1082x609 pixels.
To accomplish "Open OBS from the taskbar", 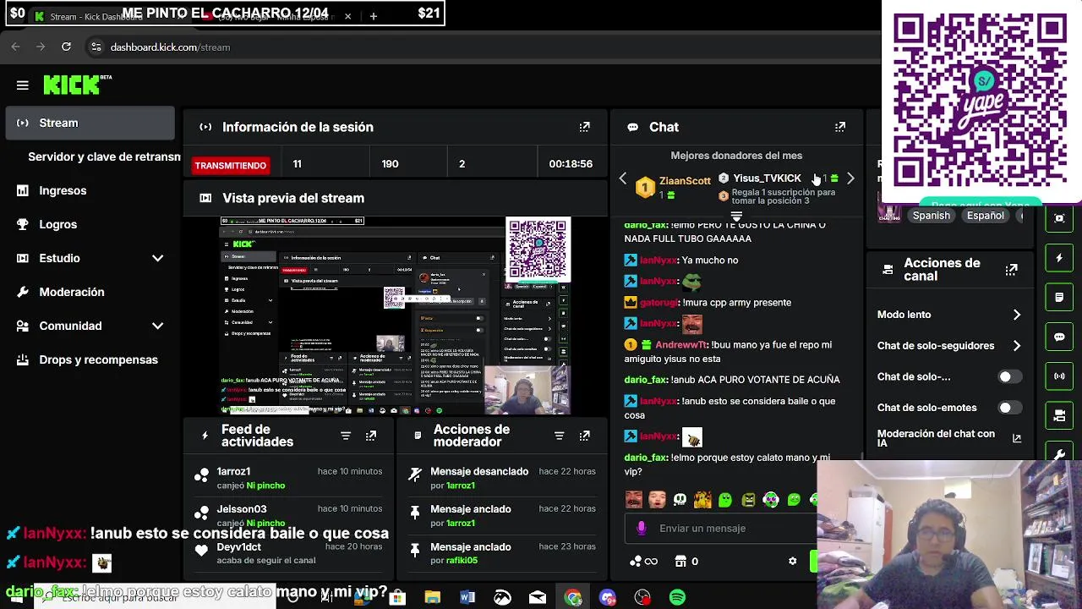I will [642, 597].
